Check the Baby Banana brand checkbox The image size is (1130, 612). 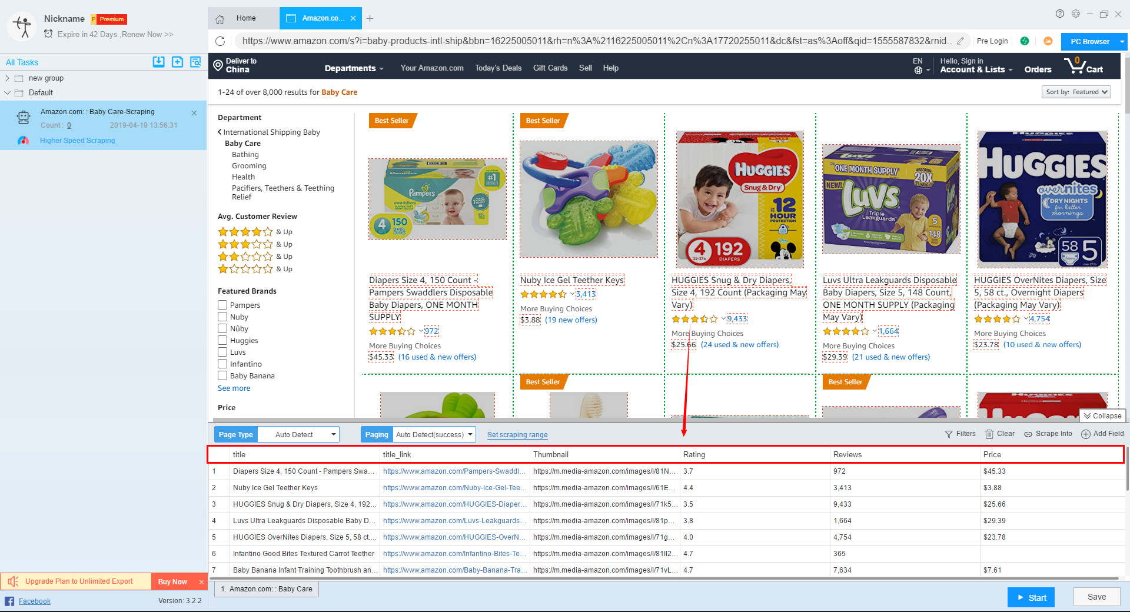point(222,375)
